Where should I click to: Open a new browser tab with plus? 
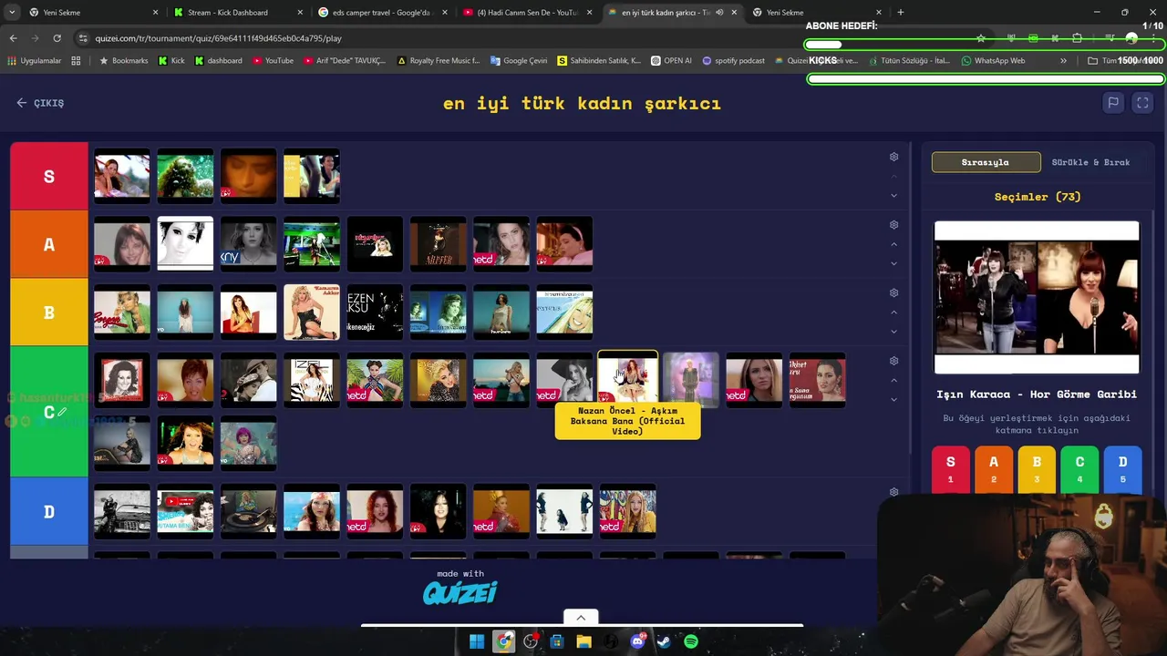[x=901, y=12]
